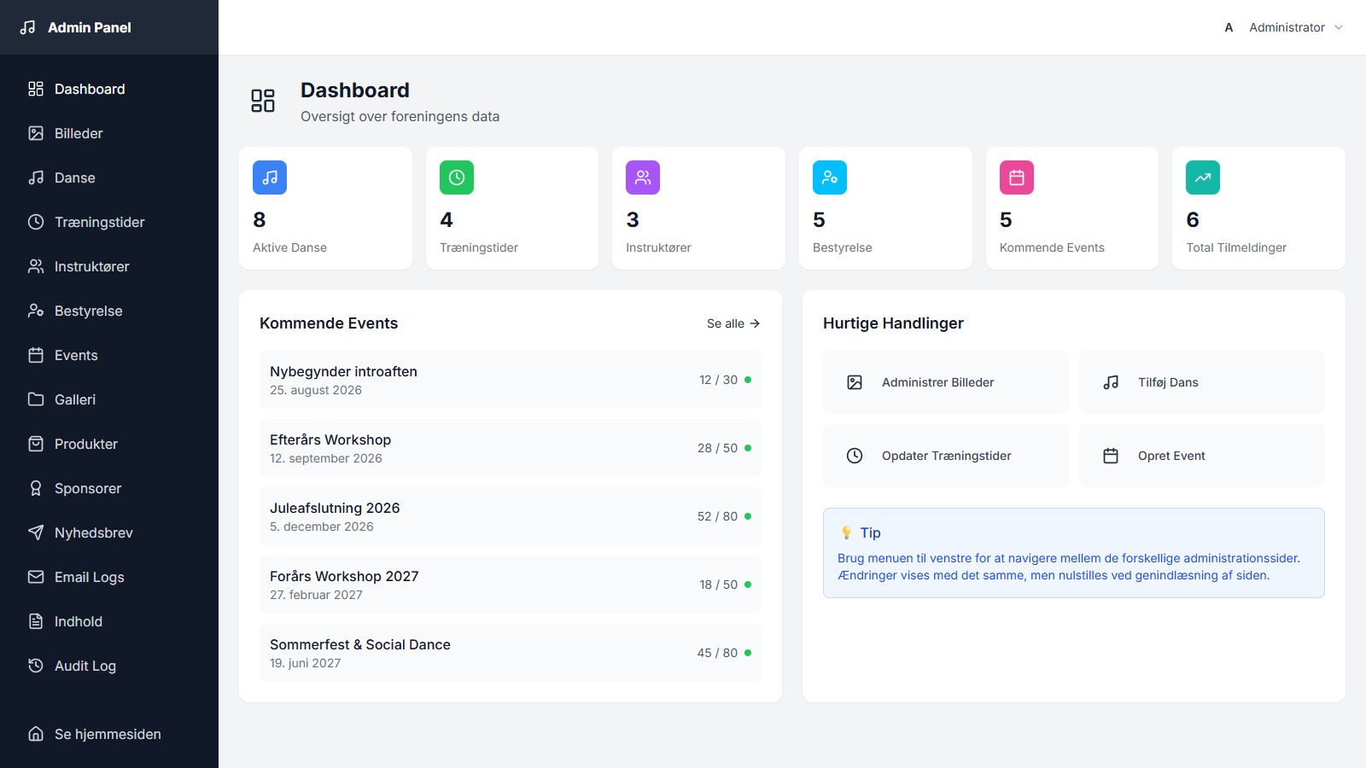Click the Dashboard grid icon in sidebar

point(36,89)
